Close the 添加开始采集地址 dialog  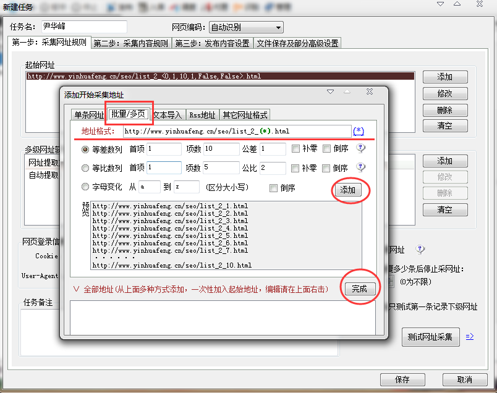[369, 91]
